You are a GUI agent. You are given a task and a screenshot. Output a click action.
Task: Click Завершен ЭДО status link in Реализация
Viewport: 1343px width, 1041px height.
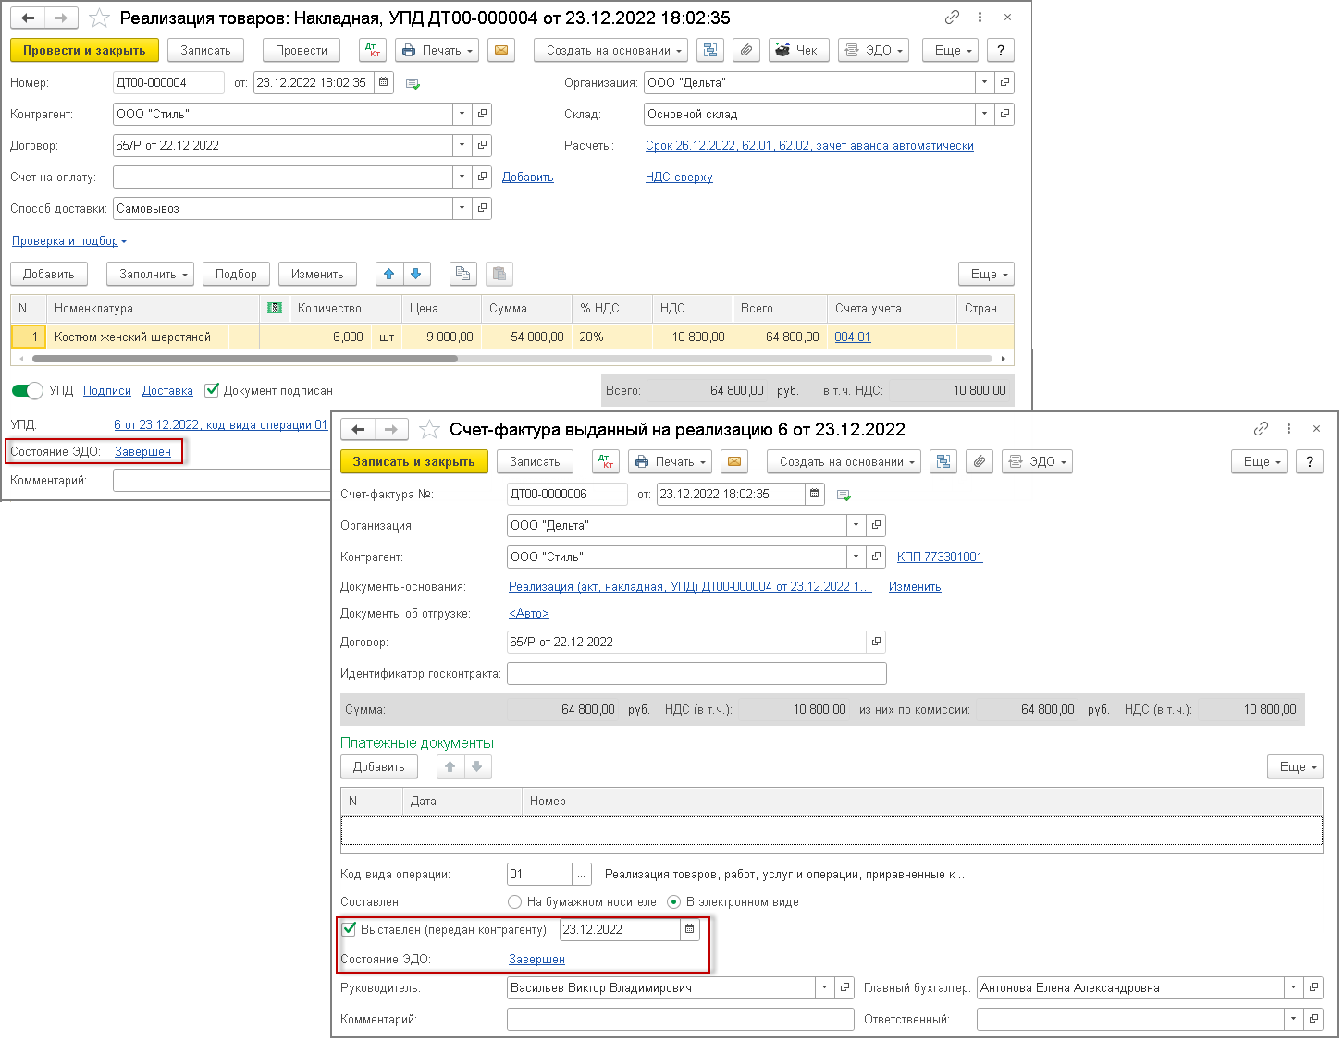pyautogui.click(x=142, y=451)
